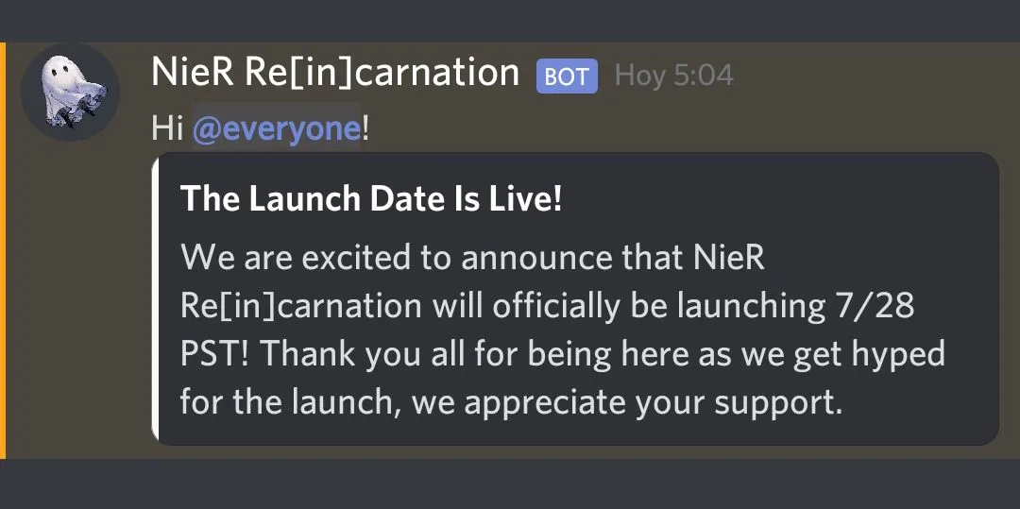Click the orange mention highlight bar
The height and width of the screenshot is (509, 1020).
click(x=3, y=250)
